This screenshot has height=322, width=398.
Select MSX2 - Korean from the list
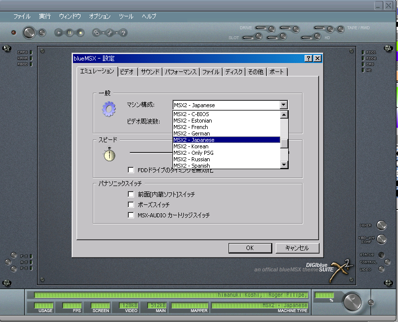[227, 146]
